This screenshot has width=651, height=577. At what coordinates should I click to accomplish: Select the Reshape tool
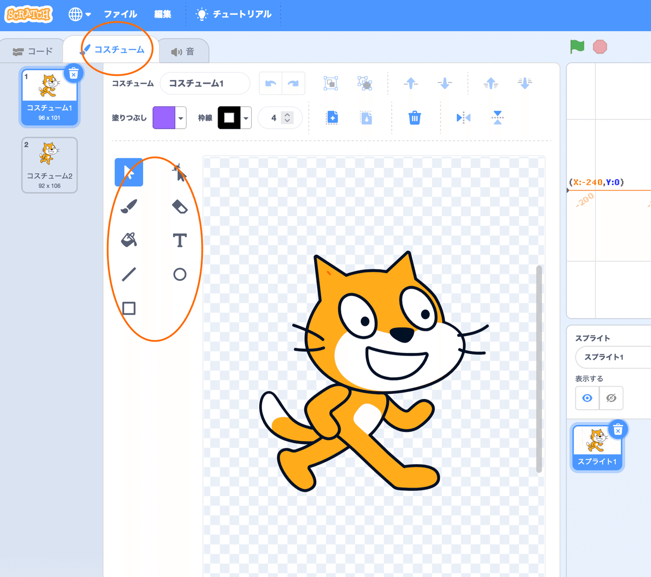(180, 172)
